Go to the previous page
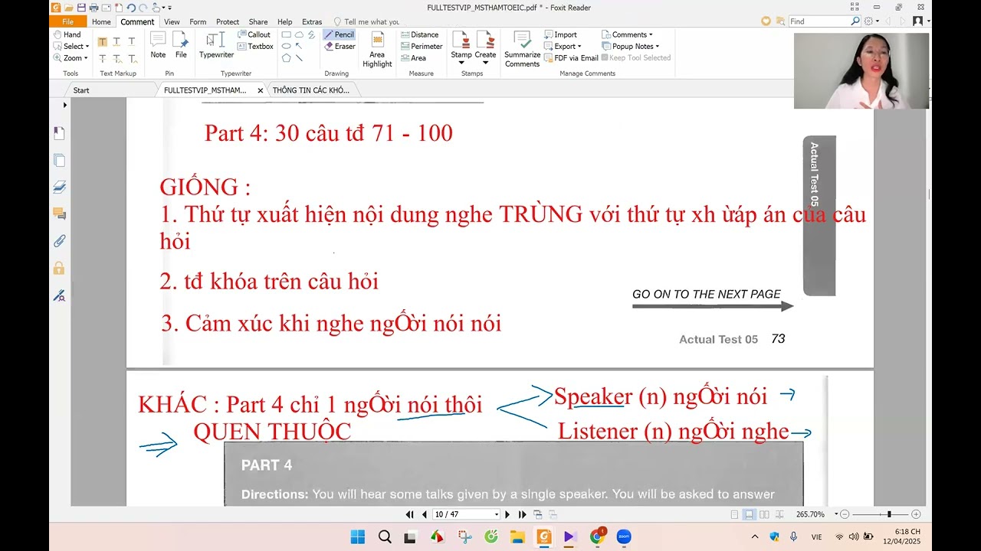The image size is (981, 551). point(424,514)
